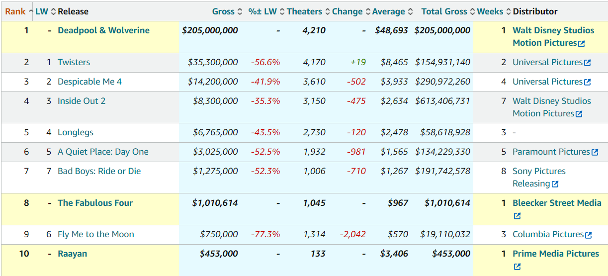Open external icon beside Twisters' Universal Pictures
The height and width of the screenshot is (276, 608).
[x=587, y=63]
